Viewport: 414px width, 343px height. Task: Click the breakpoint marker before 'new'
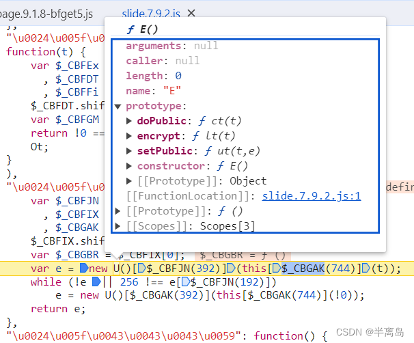click(x=84, y=268)
